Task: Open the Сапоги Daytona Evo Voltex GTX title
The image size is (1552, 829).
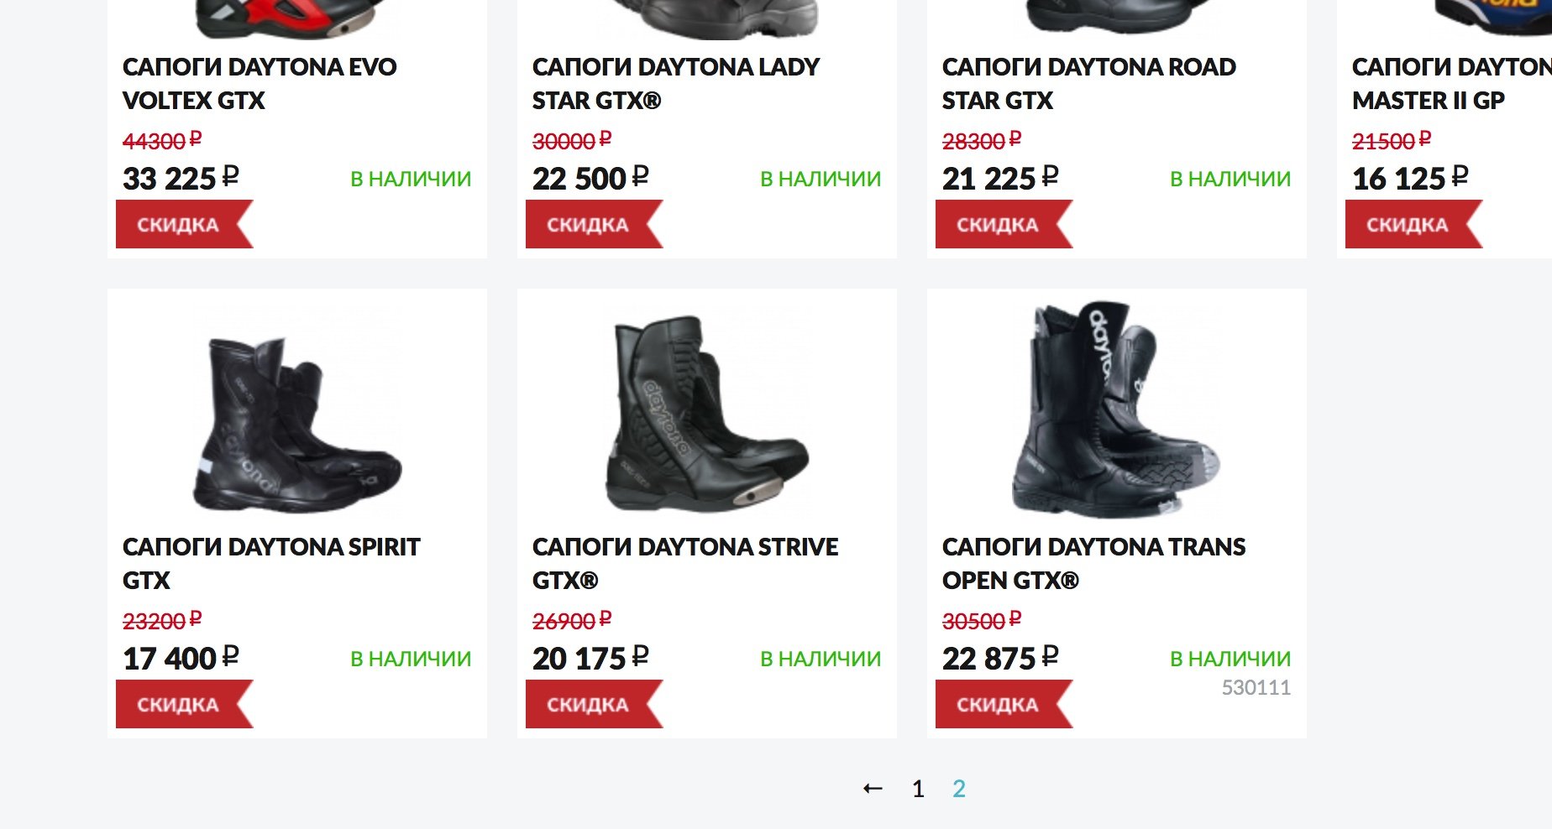Action: 260,83
